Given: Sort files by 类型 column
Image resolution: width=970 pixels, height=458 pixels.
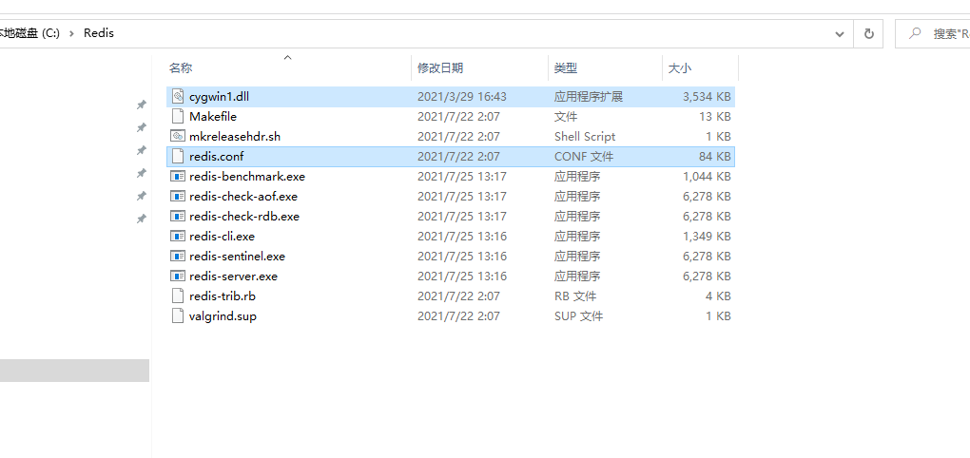Looking at the screenshot, I should click(x=566, y=68).
